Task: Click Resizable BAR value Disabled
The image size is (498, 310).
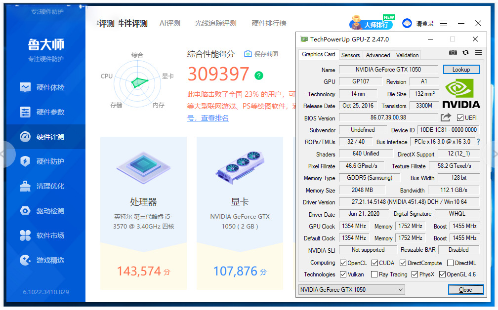Action: (458, 250)
